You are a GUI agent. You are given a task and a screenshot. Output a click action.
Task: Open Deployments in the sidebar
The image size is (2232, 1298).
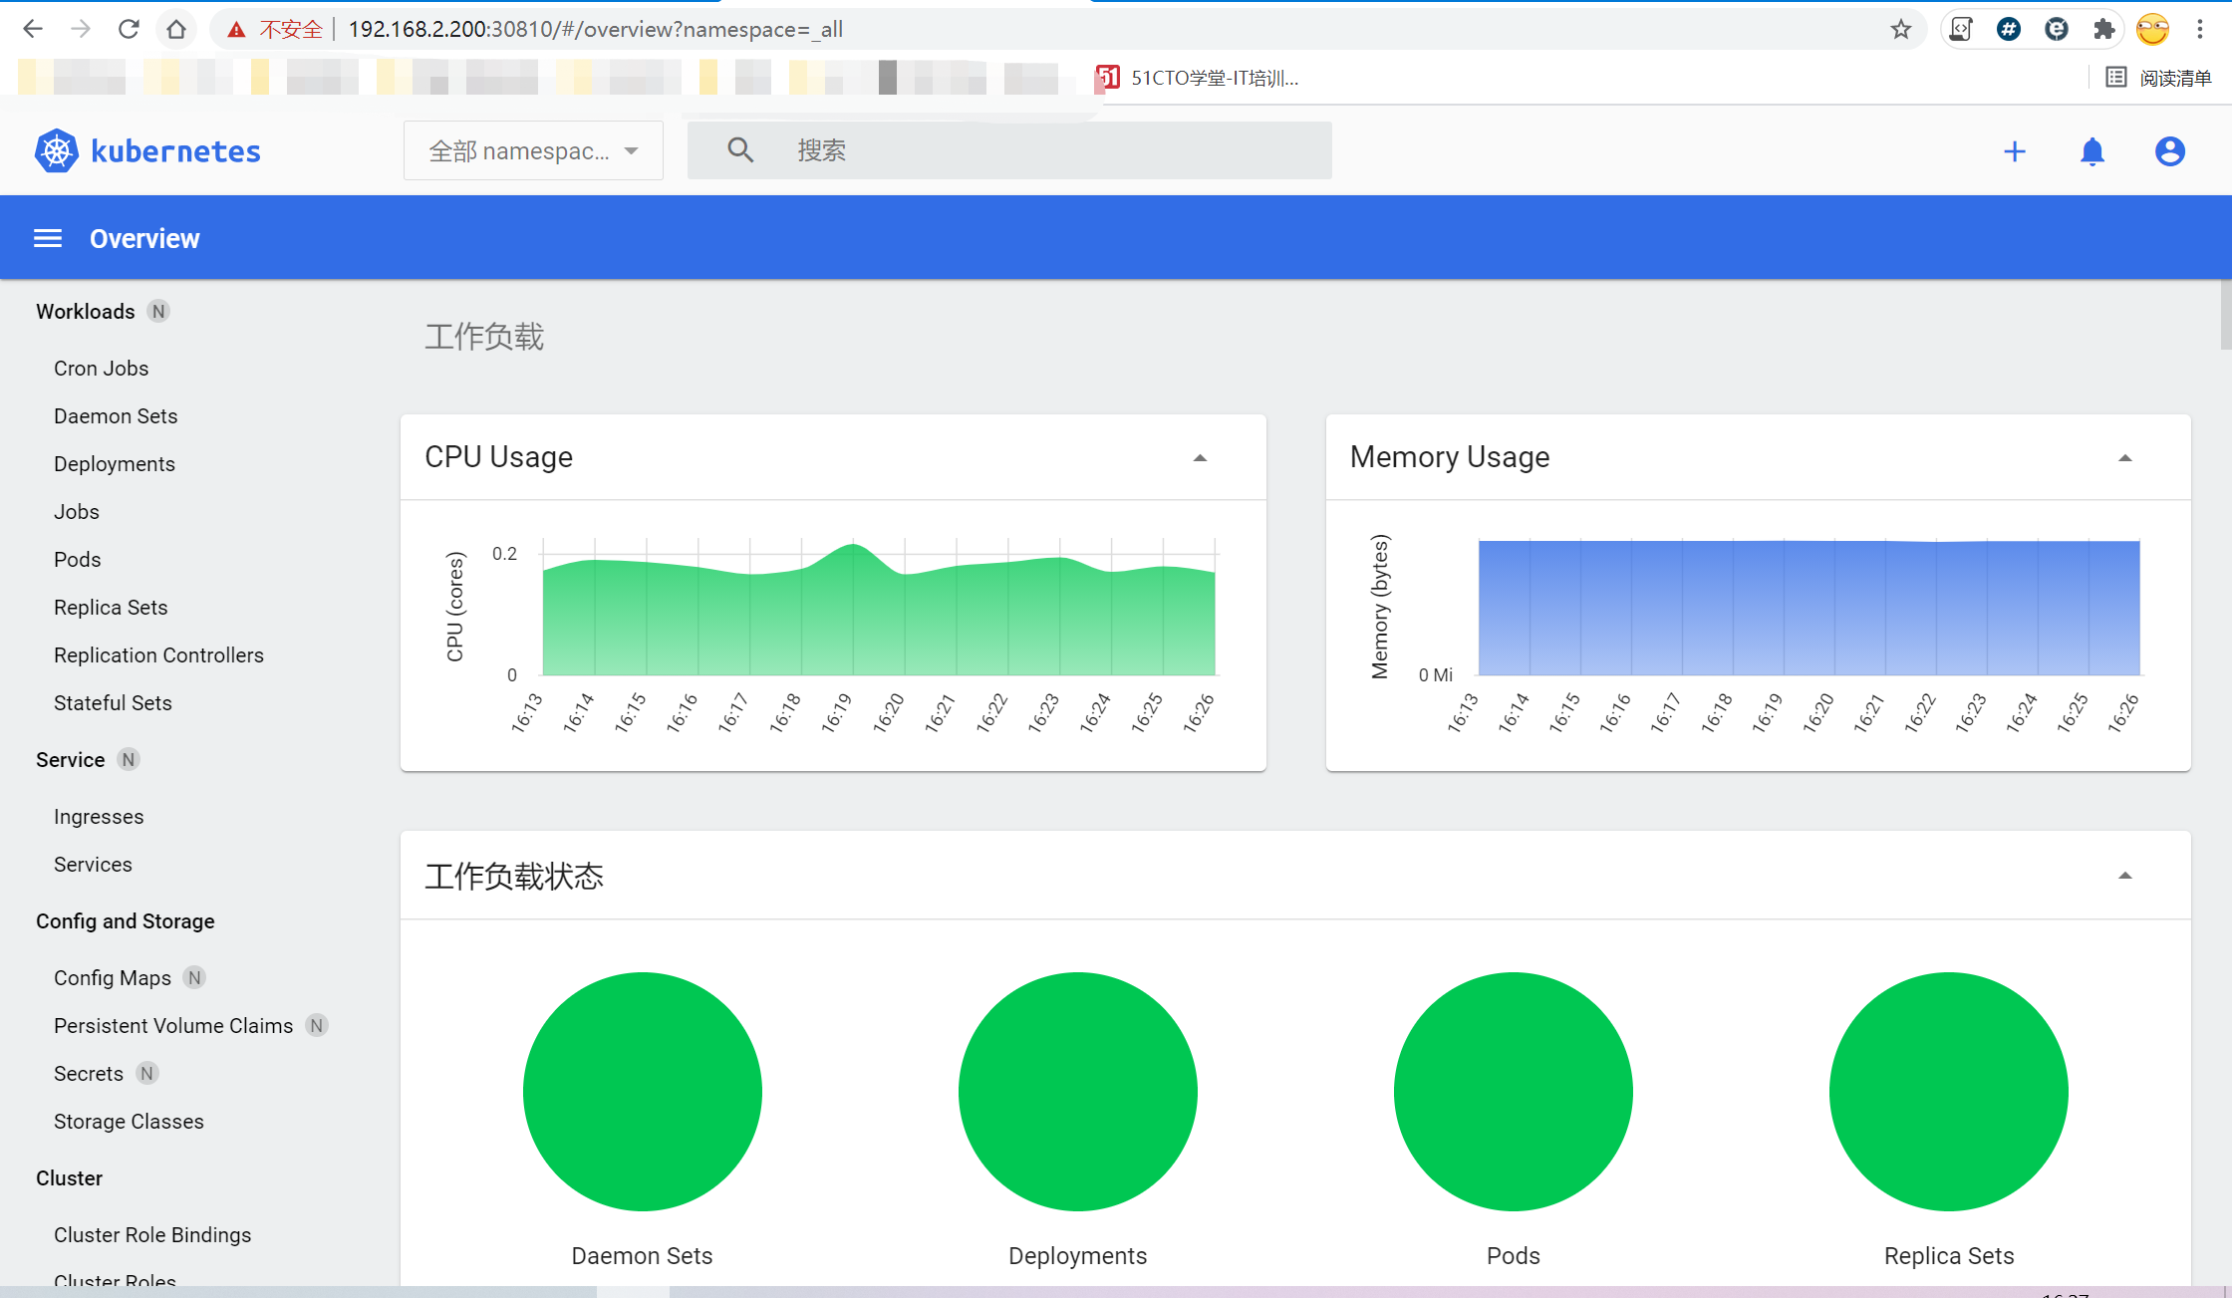(115, 464)
